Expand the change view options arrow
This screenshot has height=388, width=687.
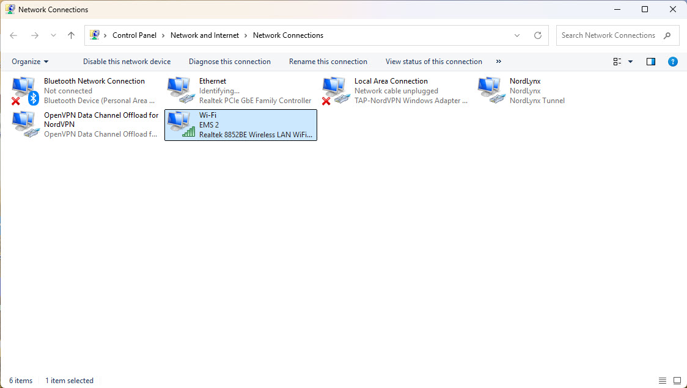[631, 62]
